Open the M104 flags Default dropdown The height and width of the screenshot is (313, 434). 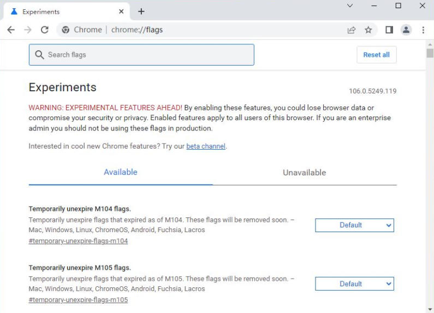coord(354,225)
